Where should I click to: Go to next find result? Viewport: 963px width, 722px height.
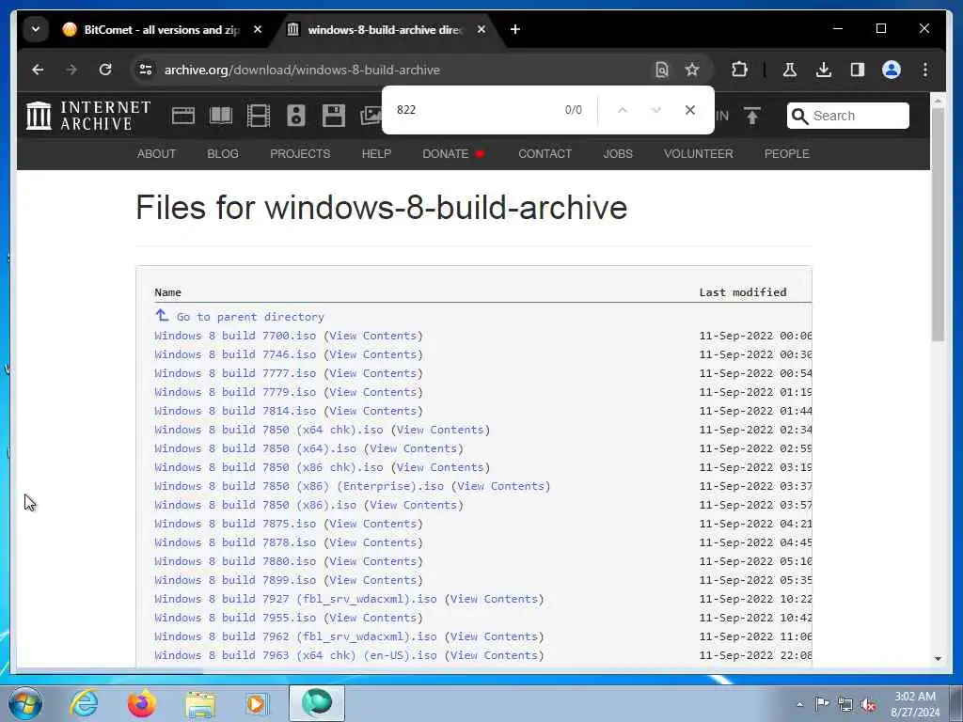pyautogui.click(x=655, y=110)
